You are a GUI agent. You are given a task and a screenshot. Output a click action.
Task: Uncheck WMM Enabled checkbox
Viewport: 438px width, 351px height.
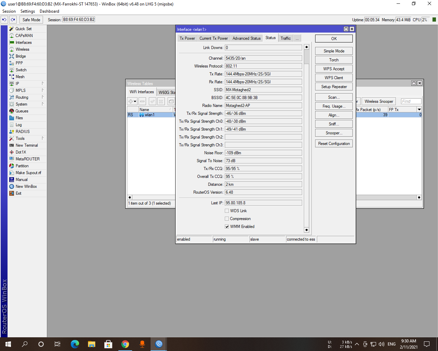tap(227, 227)
